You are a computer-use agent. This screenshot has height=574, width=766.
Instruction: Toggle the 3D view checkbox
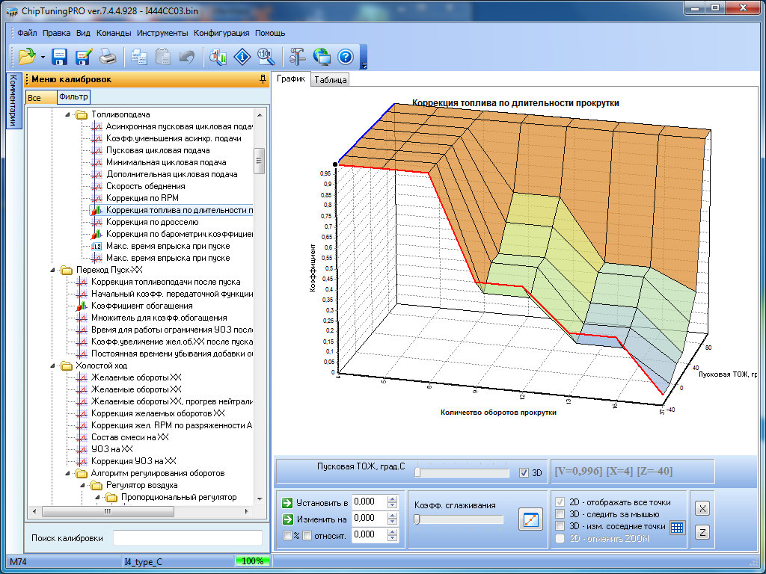tap(524, 472)
